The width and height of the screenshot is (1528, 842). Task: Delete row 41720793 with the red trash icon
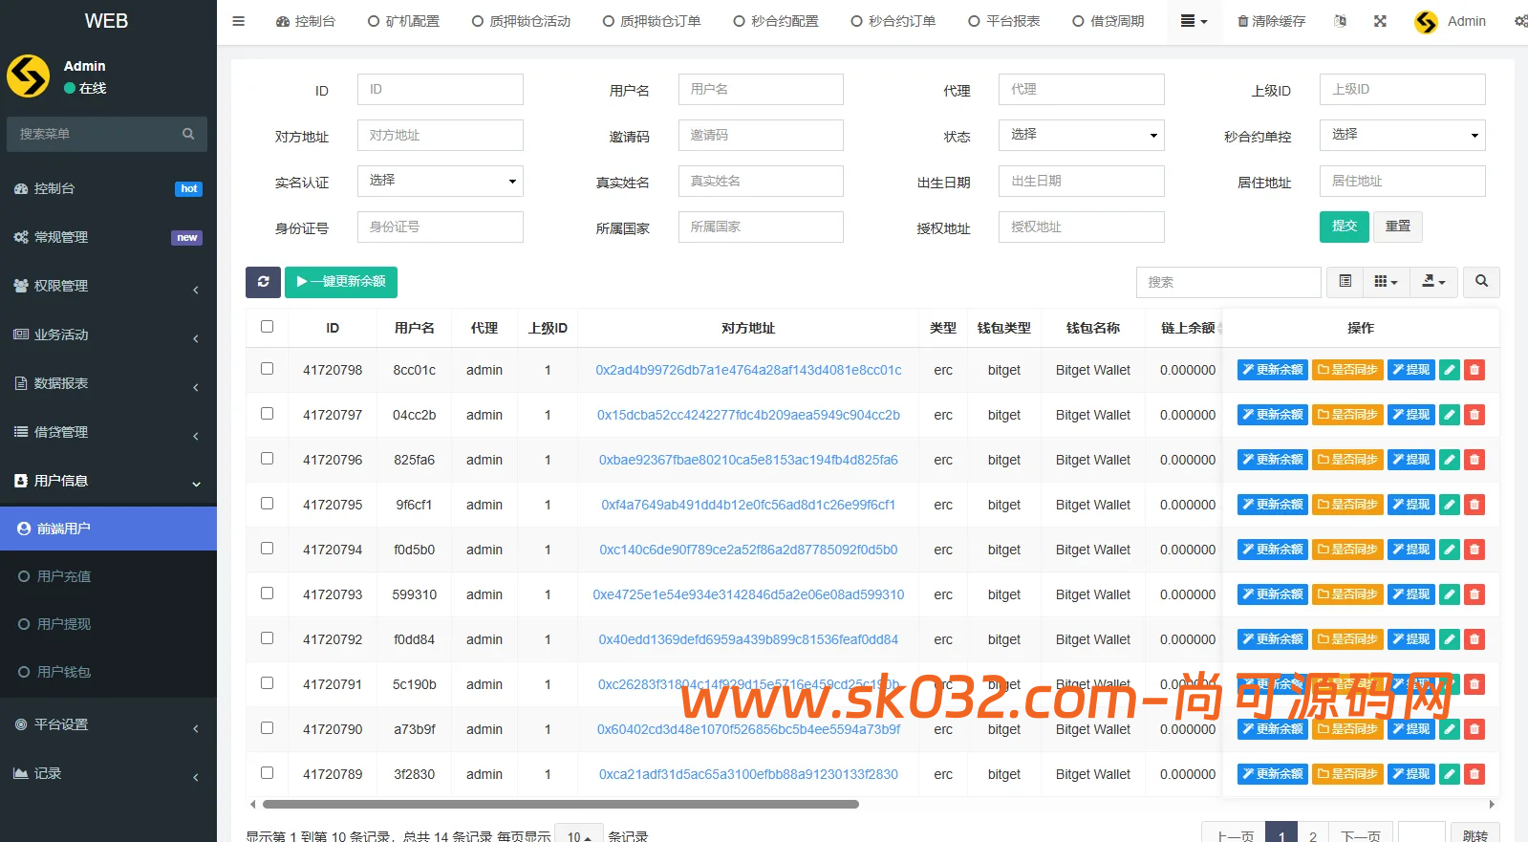[1474, 594]
